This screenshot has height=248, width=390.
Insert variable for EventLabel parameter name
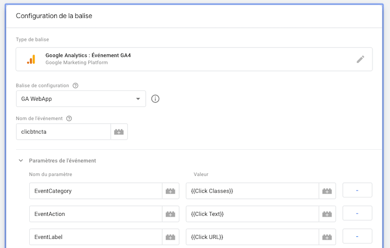point(170,237)
